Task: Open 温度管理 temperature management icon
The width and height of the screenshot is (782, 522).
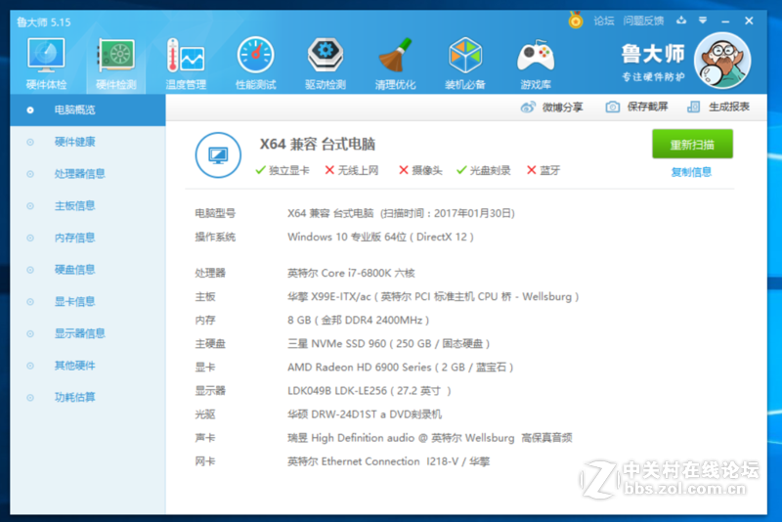Action: (186, 64)
